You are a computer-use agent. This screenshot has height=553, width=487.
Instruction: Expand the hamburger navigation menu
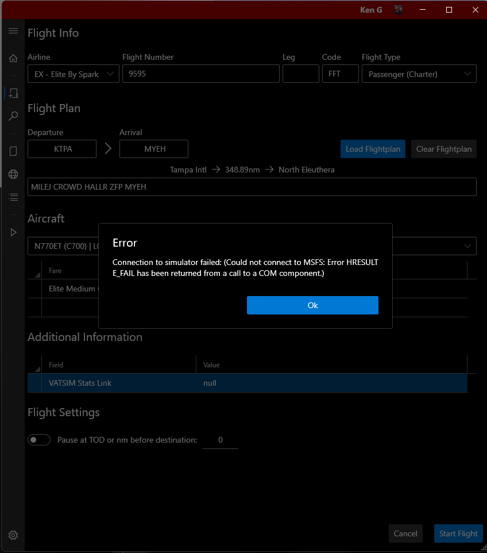point(13,31)
